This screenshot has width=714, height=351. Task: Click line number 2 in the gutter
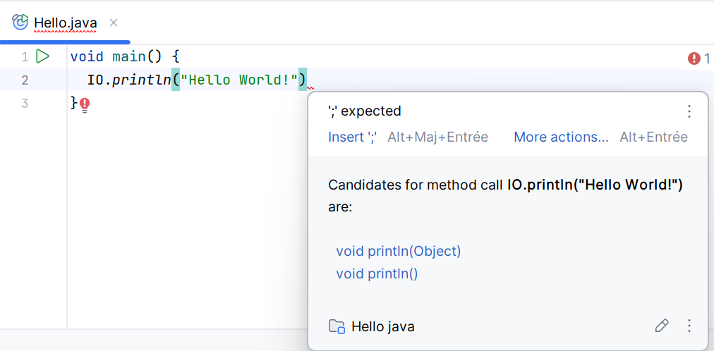(25, 80)
